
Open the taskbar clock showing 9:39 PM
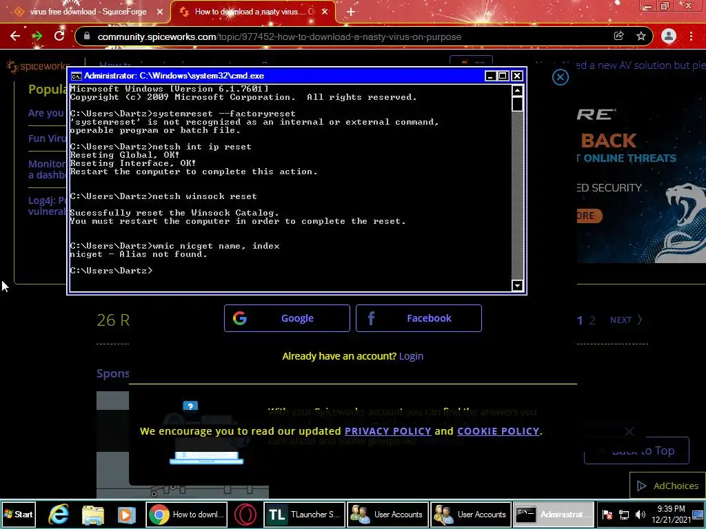click(671, 514)
